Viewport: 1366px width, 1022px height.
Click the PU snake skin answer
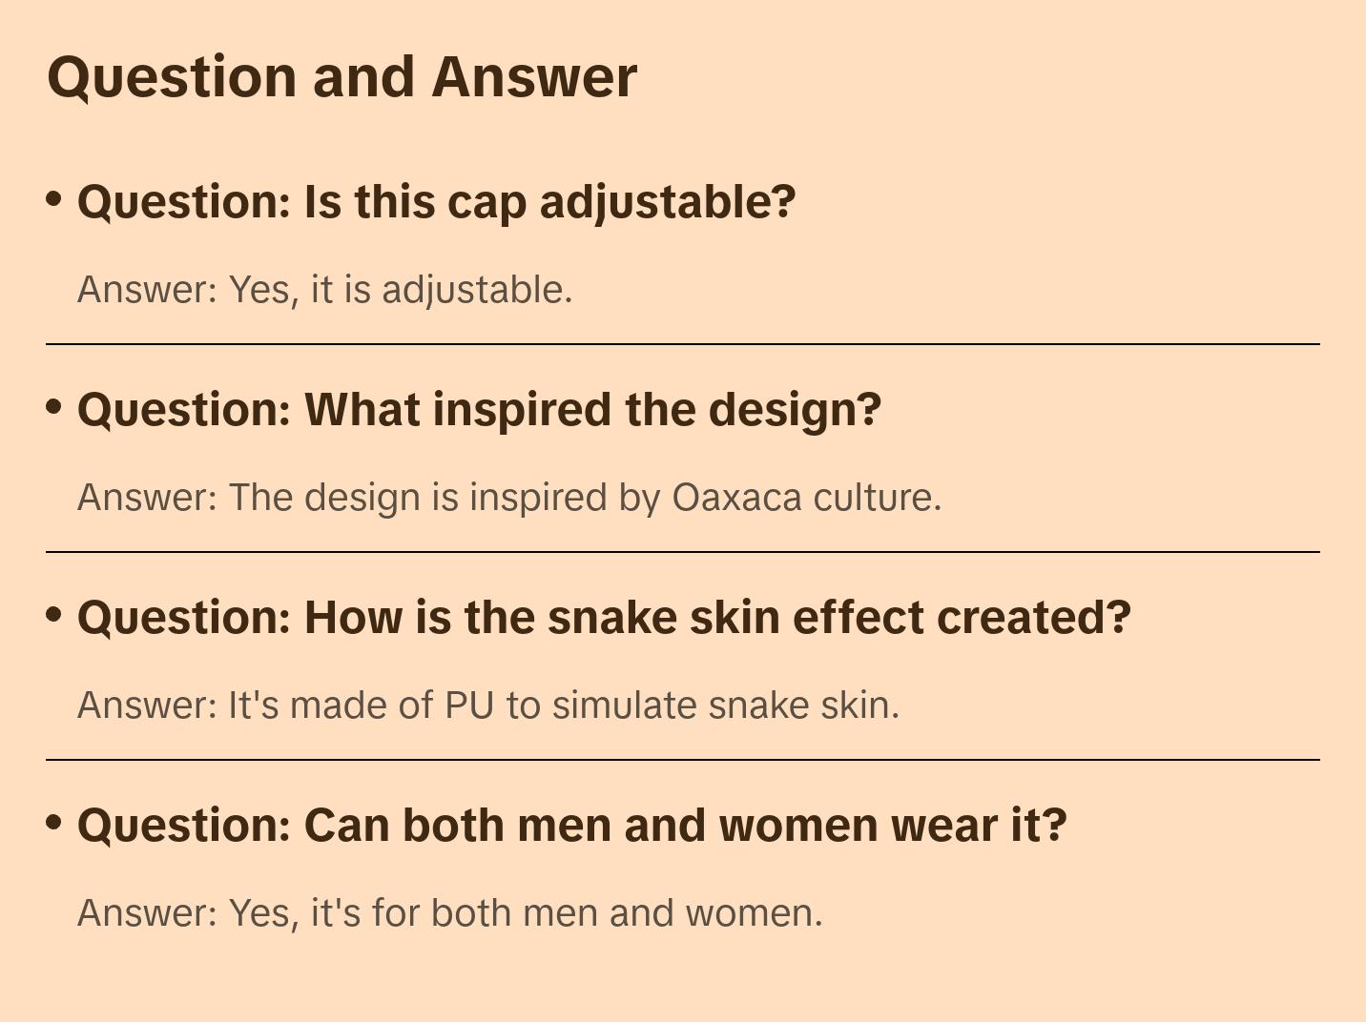click(488, 705)
